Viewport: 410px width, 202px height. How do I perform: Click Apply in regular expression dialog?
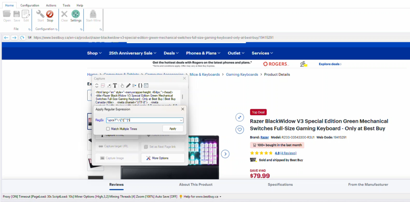pos(173,129)
